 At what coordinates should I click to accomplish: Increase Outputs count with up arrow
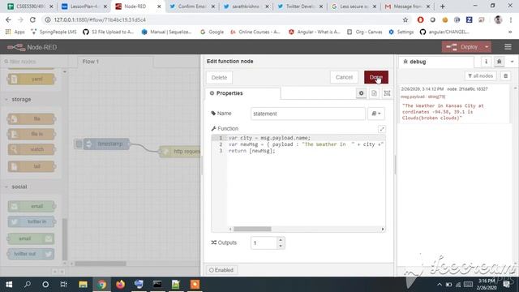(x=281, y=240)
